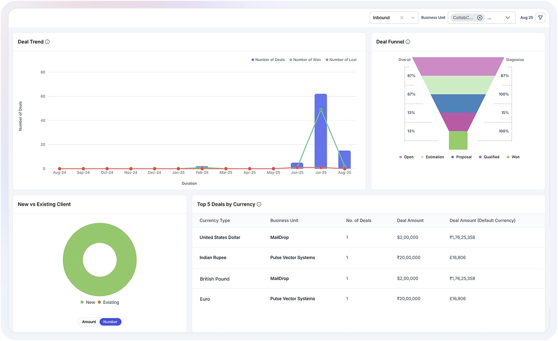Remove the CollabC filter chip via its cancel icon
Image resolution: width=558 pixels, height=341 pixels.
coord(479,17)
